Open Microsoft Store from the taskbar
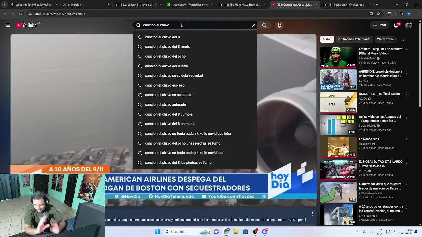 245,232
